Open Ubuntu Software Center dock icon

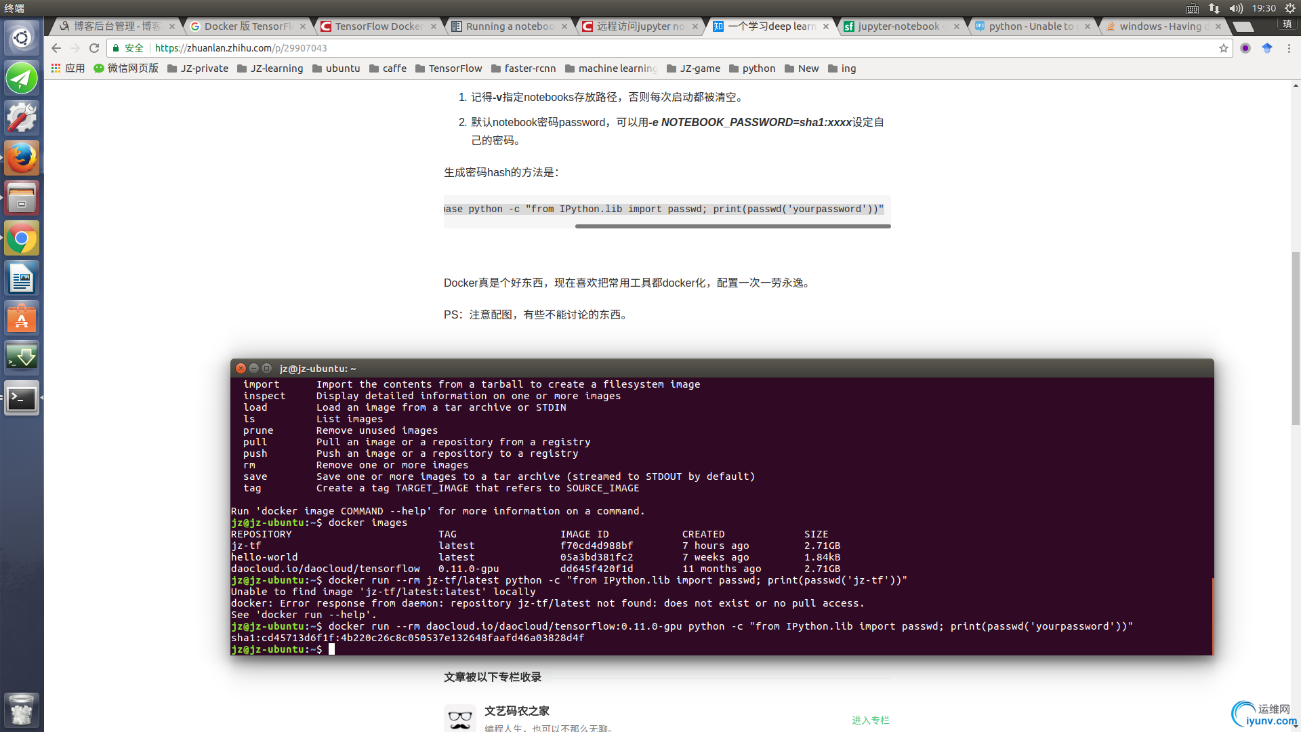tap(22, 318)
